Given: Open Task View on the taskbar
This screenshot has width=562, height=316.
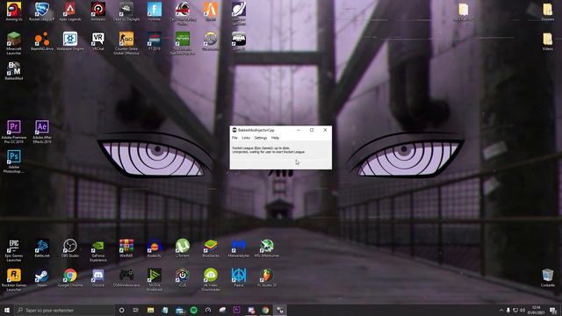Looking at the screenshot, I should [x=136, y=310].
